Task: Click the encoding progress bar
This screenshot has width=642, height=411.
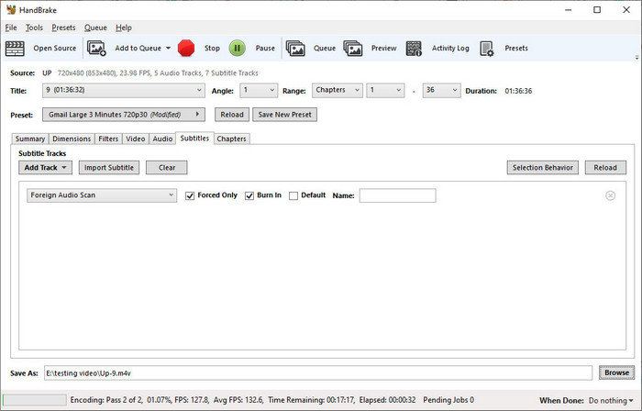Action: click(35, 400)
